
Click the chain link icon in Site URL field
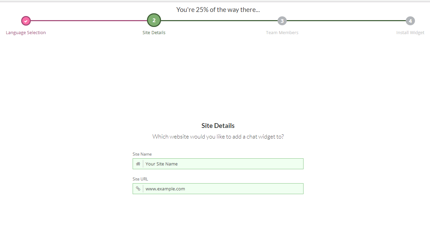point(138,189)
